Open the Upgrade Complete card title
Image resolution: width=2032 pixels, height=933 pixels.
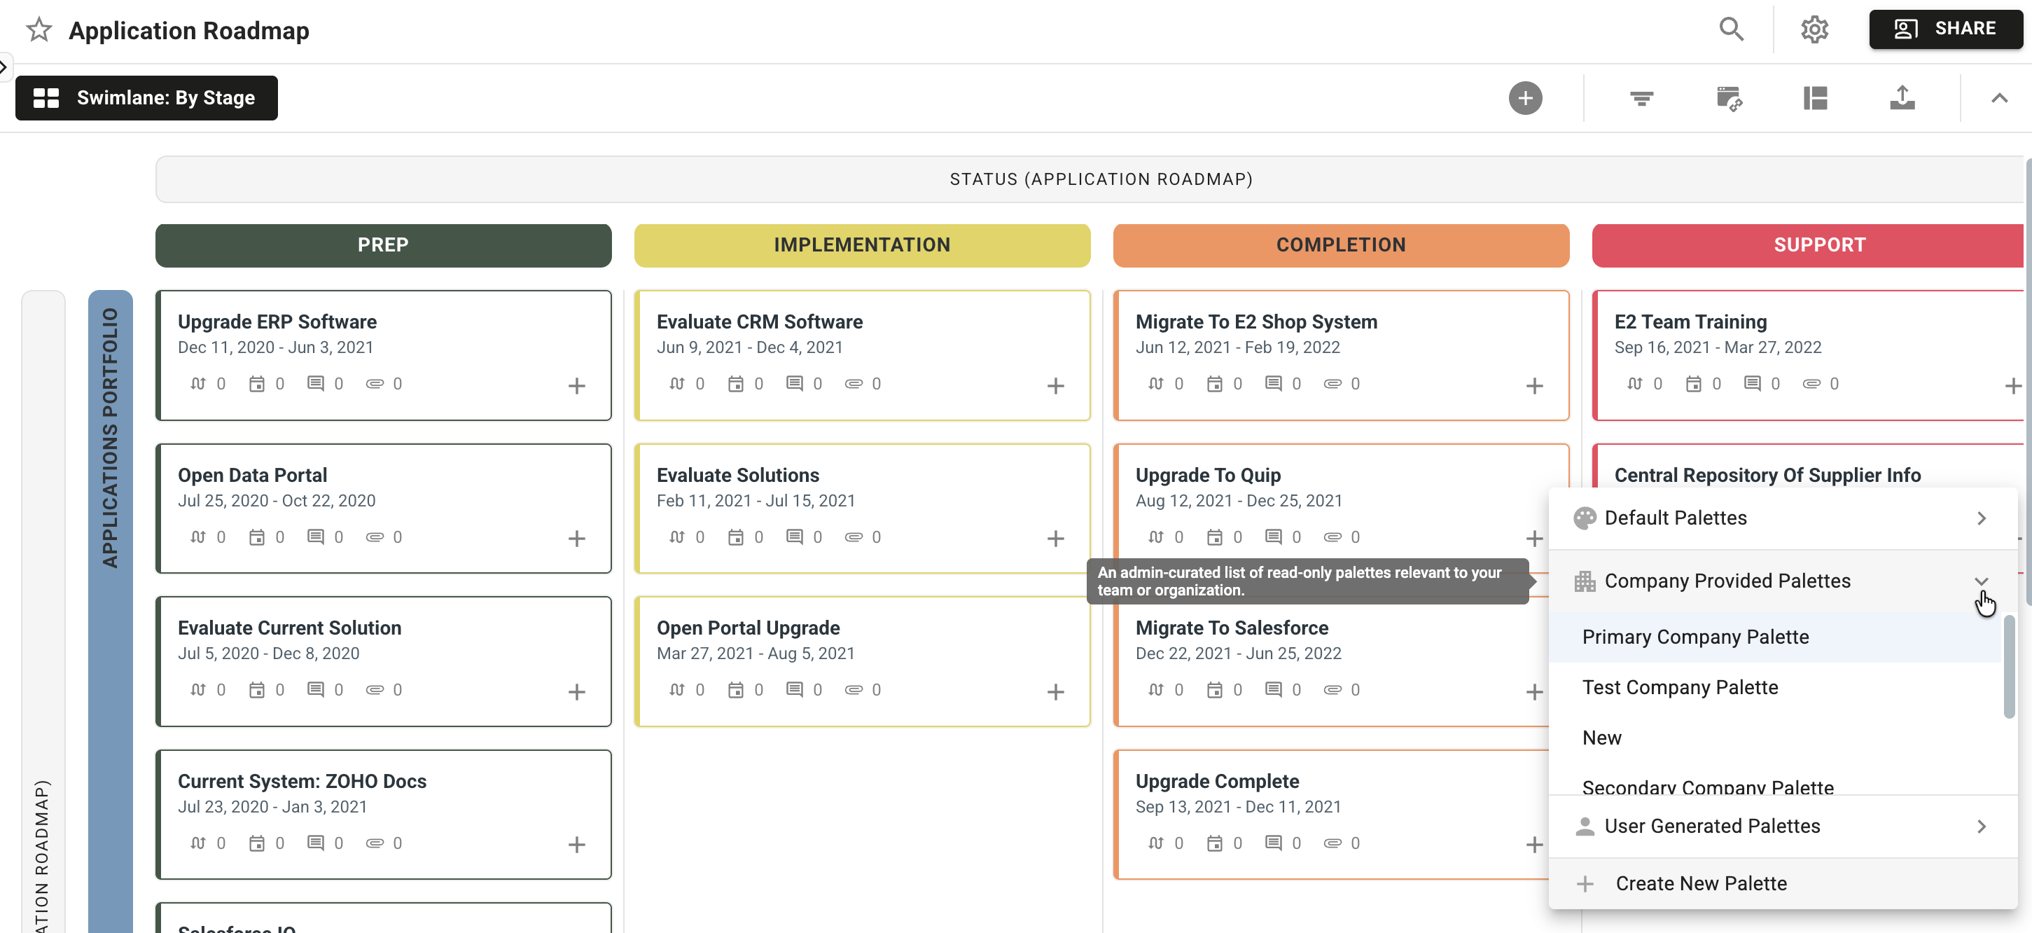(x=1217, y=781)
